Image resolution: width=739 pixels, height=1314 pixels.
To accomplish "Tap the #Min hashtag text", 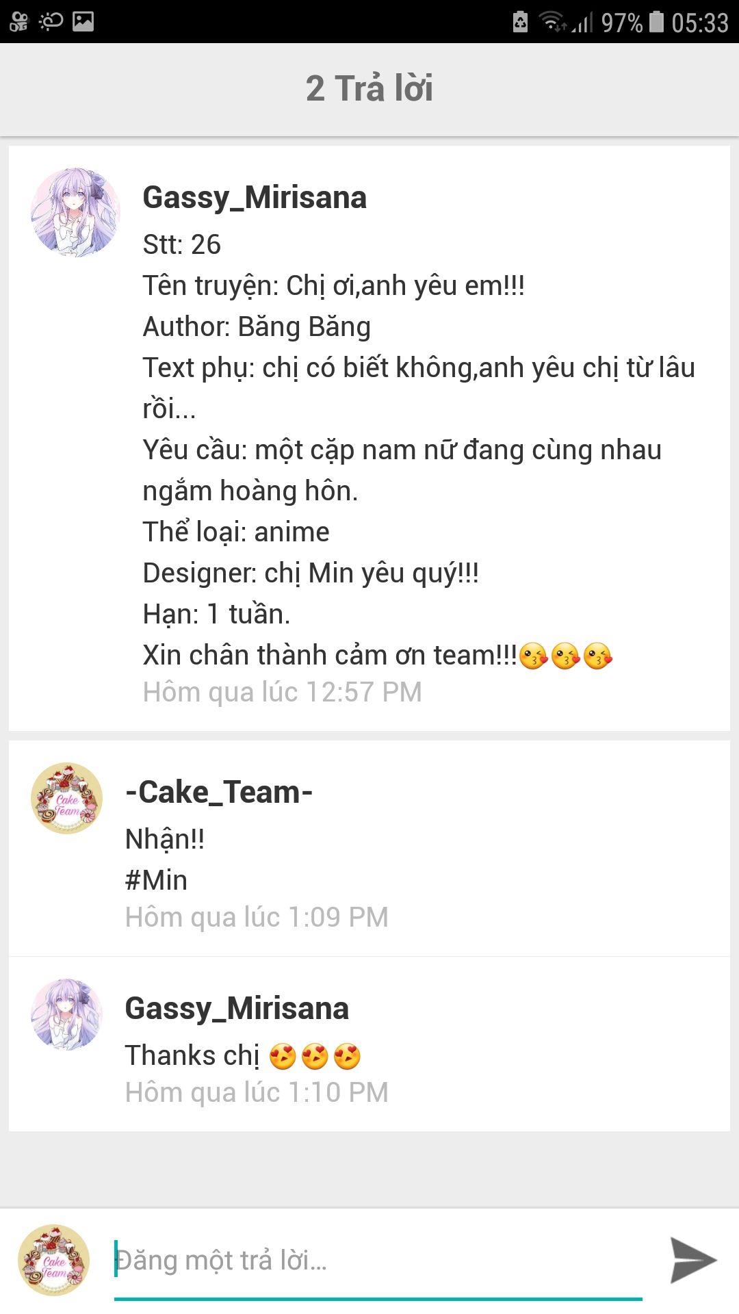I will click(x=156, y=880).
